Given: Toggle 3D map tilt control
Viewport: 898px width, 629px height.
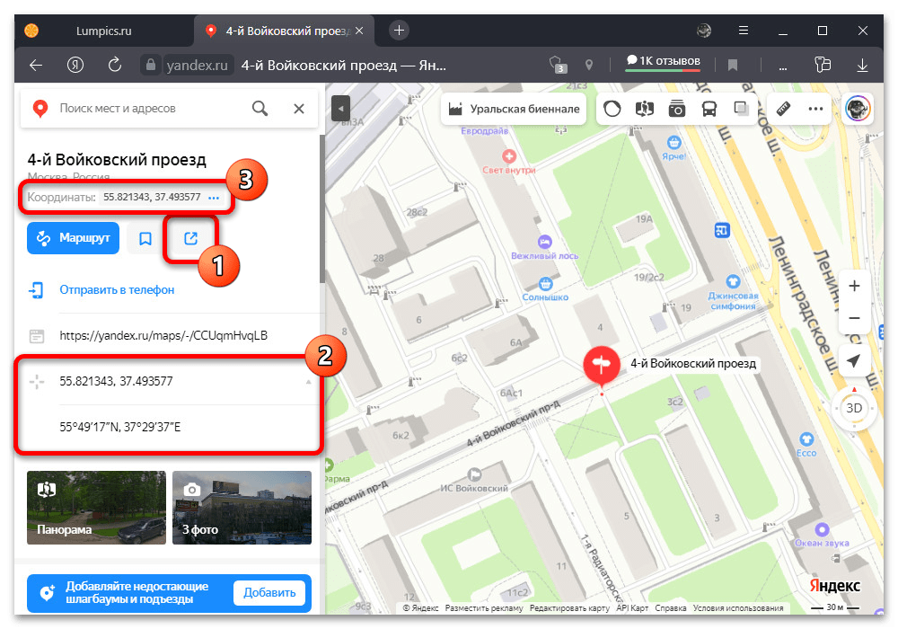Looking at the screenshot, I should (854, 409).
